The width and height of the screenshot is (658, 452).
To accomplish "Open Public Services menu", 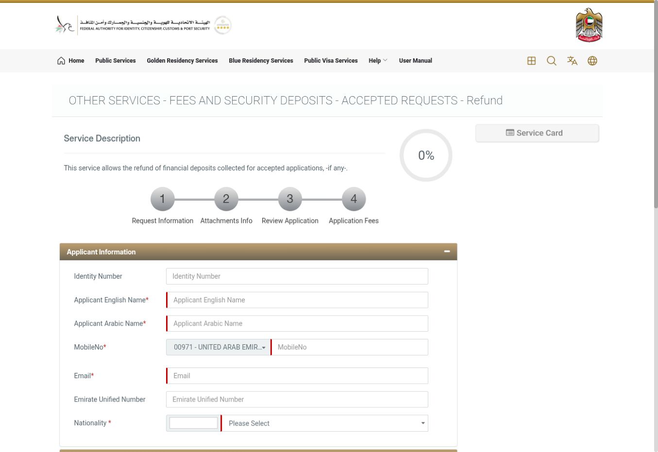I will click(116, 61).
